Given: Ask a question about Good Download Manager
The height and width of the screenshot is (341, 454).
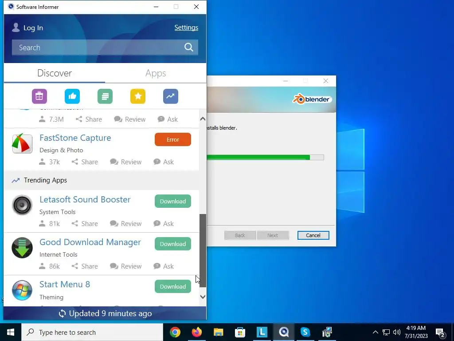Looking at the screenshot, I should pos(164,266).
